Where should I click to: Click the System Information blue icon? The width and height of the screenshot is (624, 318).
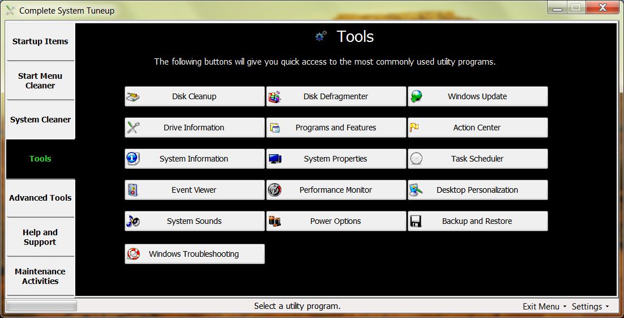pos(133,159)
